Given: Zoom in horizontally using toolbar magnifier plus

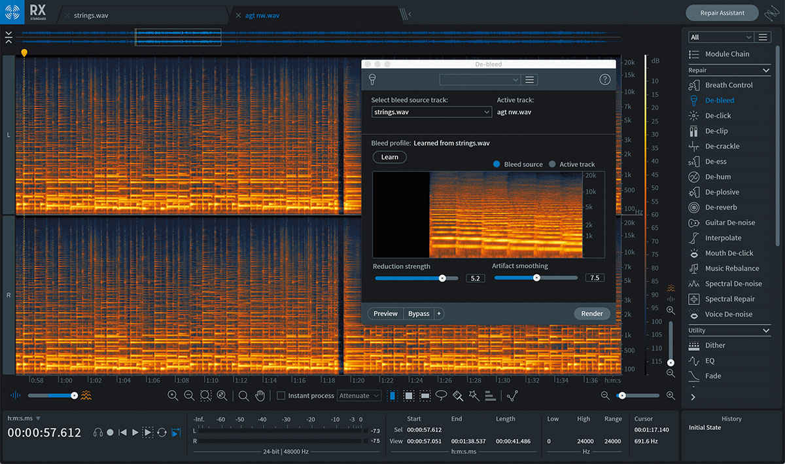Looking at the screenshot, I should coord(173,395).
